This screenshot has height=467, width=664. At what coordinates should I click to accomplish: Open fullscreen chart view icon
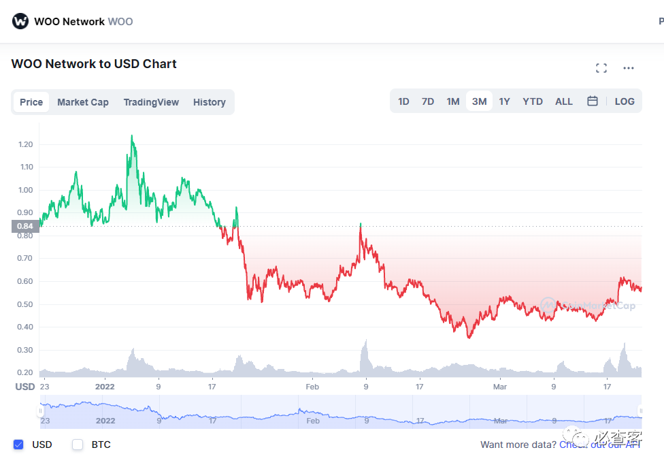coord(601,68)
